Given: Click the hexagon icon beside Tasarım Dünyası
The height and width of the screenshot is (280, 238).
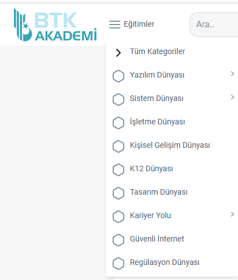Looking at the screenshot, I should [118, 193].
